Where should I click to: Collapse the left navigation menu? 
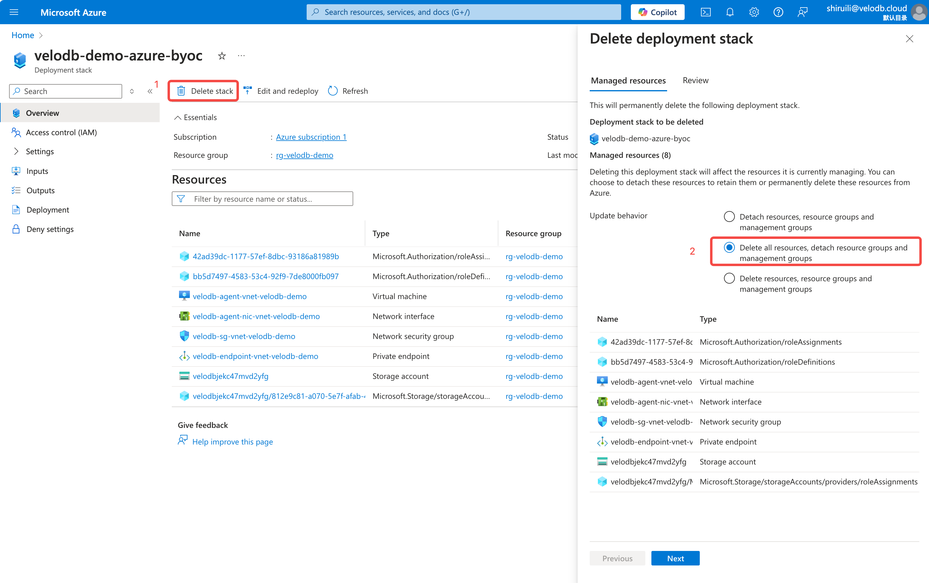tap(150, 91)
